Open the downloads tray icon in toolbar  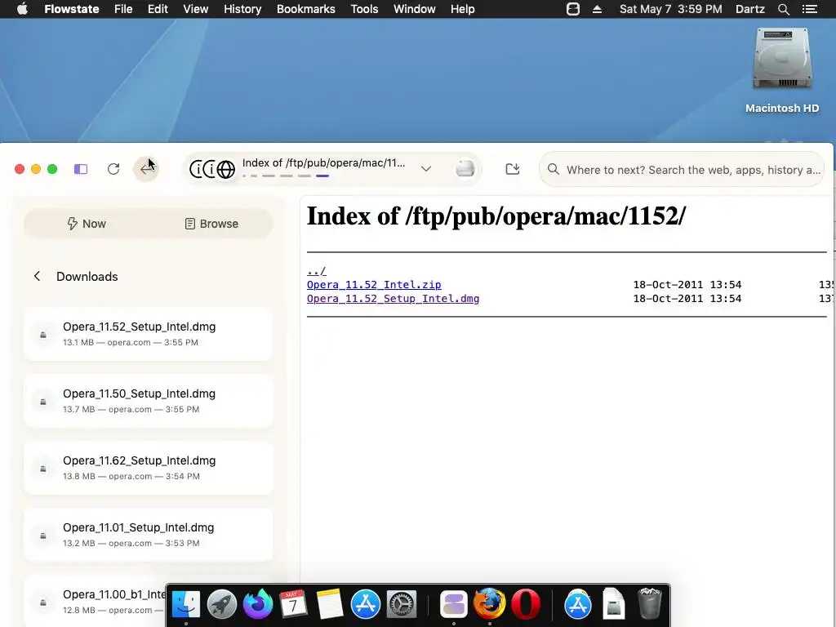coord(513,169)
